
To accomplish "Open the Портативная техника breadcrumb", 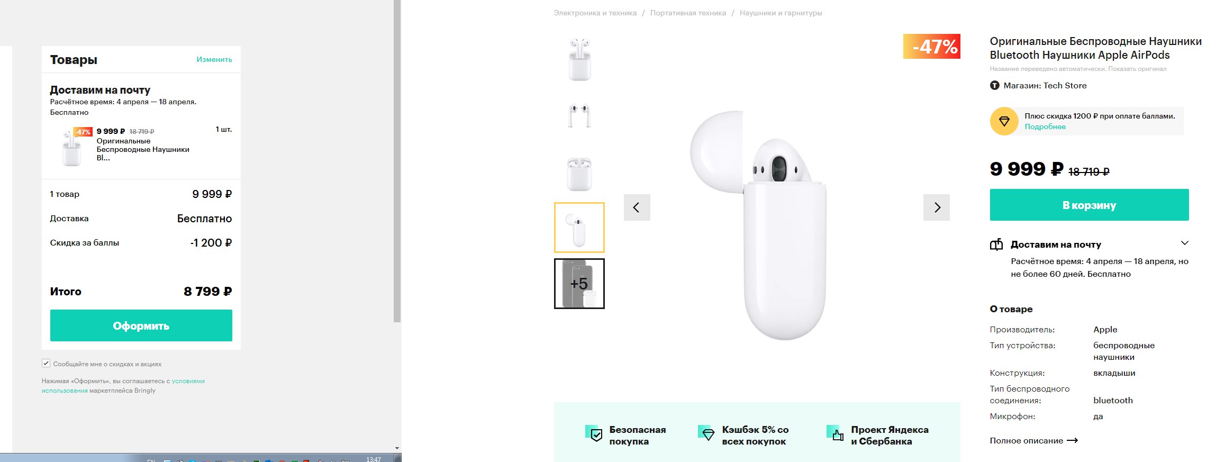I will pyautogui.click(x=688, y=13).
